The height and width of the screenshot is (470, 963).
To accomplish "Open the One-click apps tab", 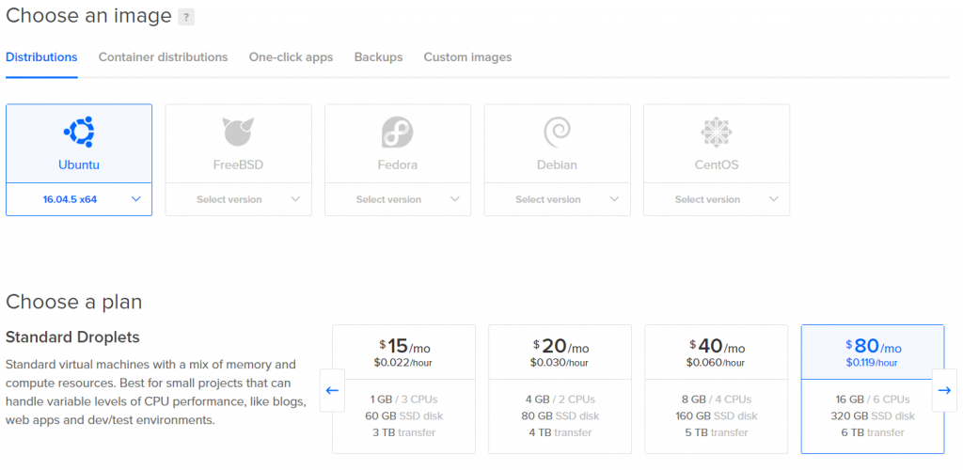I will [x=292, y=57].
